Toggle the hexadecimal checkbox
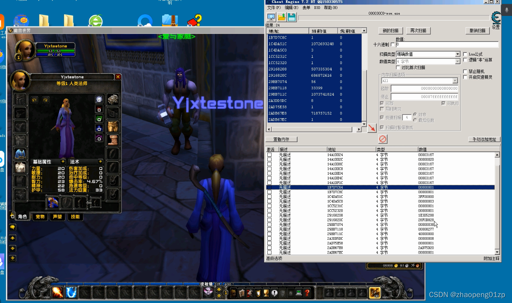The width and height of the screenshot is (512, 303). [x=392, y=44]
